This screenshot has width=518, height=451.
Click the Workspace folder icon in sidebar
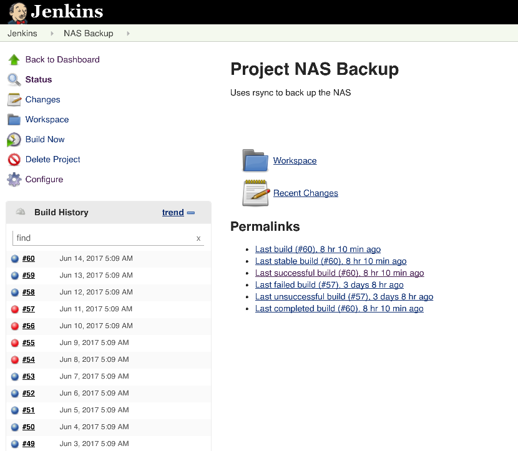pyautogui.click(x=14, y=120)
